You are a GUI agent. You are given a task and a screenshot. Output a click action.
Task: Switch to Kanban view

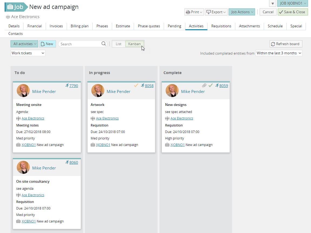pos(134,44)
